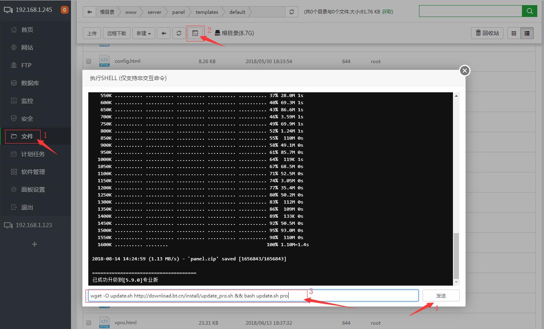Viewport: 544px width, 329px height.
Task: Close the 执行SHELL dialog
Action: (465, 71)
